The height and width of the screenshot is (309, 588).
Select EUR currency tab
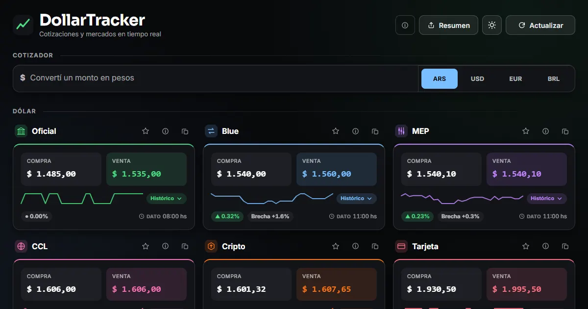(515, 78)
